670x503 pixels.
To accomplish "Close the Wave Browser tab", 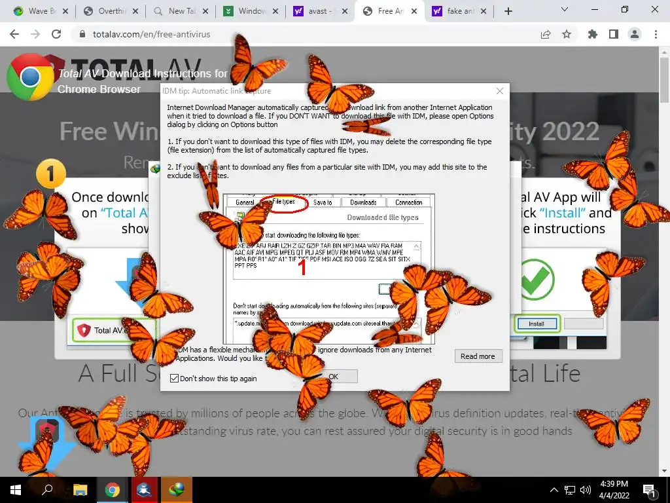I will (65, 11).
